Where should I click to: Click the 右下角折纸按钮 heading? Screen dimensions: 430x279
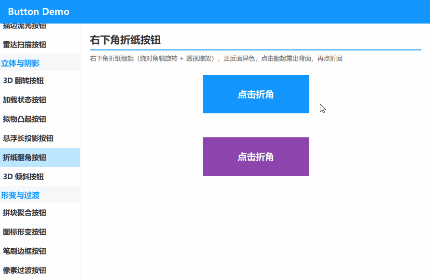tap(126, 40)
